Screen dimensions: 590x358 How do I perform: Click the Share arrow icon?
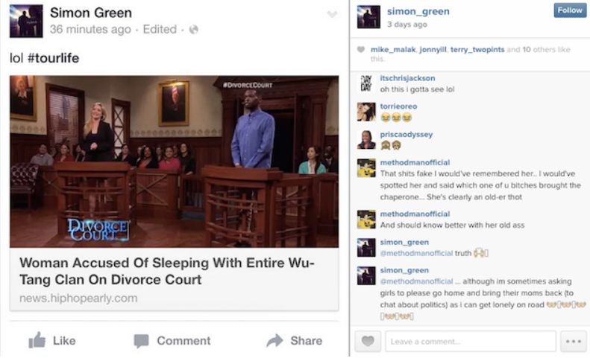coord(274,340)
